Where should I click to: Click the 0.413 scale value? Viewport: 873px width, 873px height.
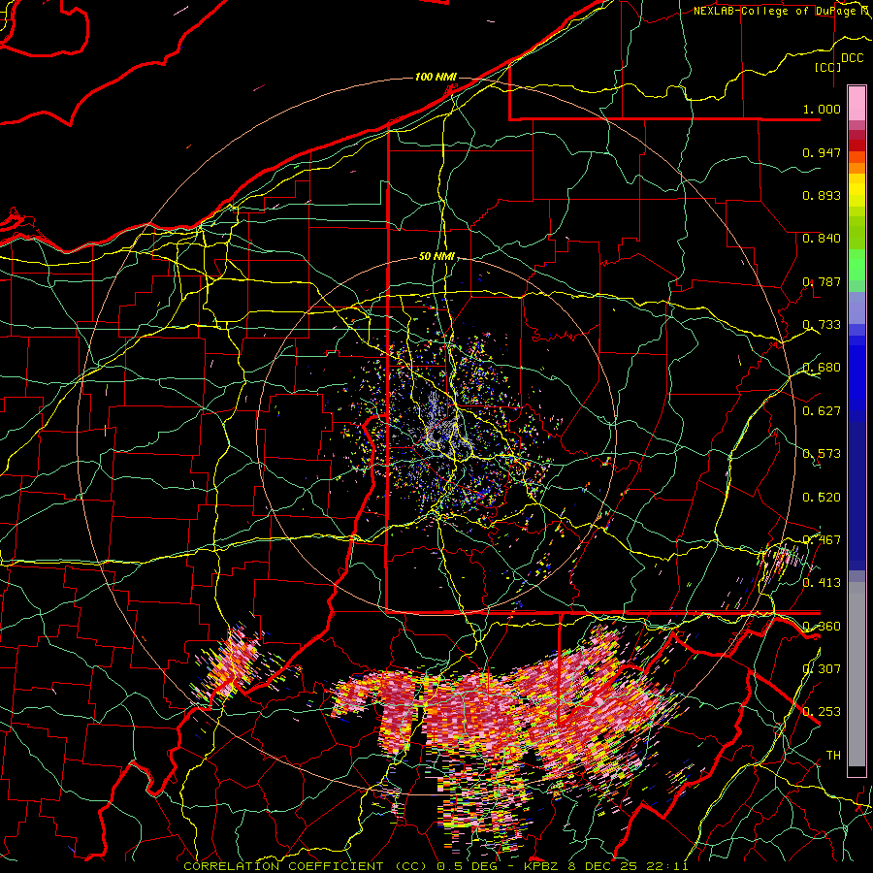tap(822, 583)
